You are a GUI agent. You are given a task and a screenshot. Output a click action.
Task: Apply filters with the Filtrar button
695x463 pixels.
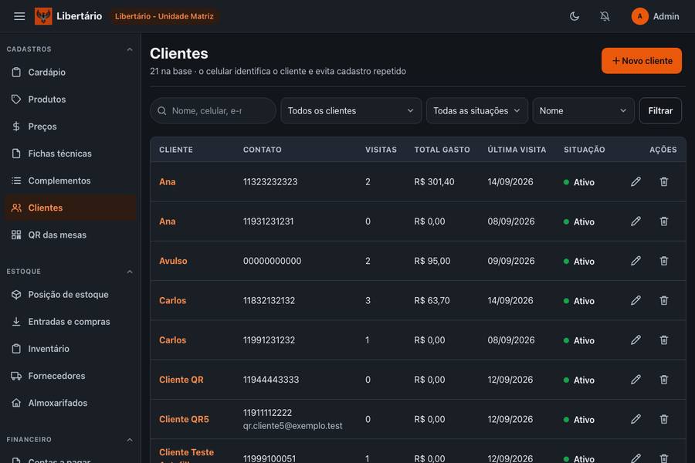[660, 111]
